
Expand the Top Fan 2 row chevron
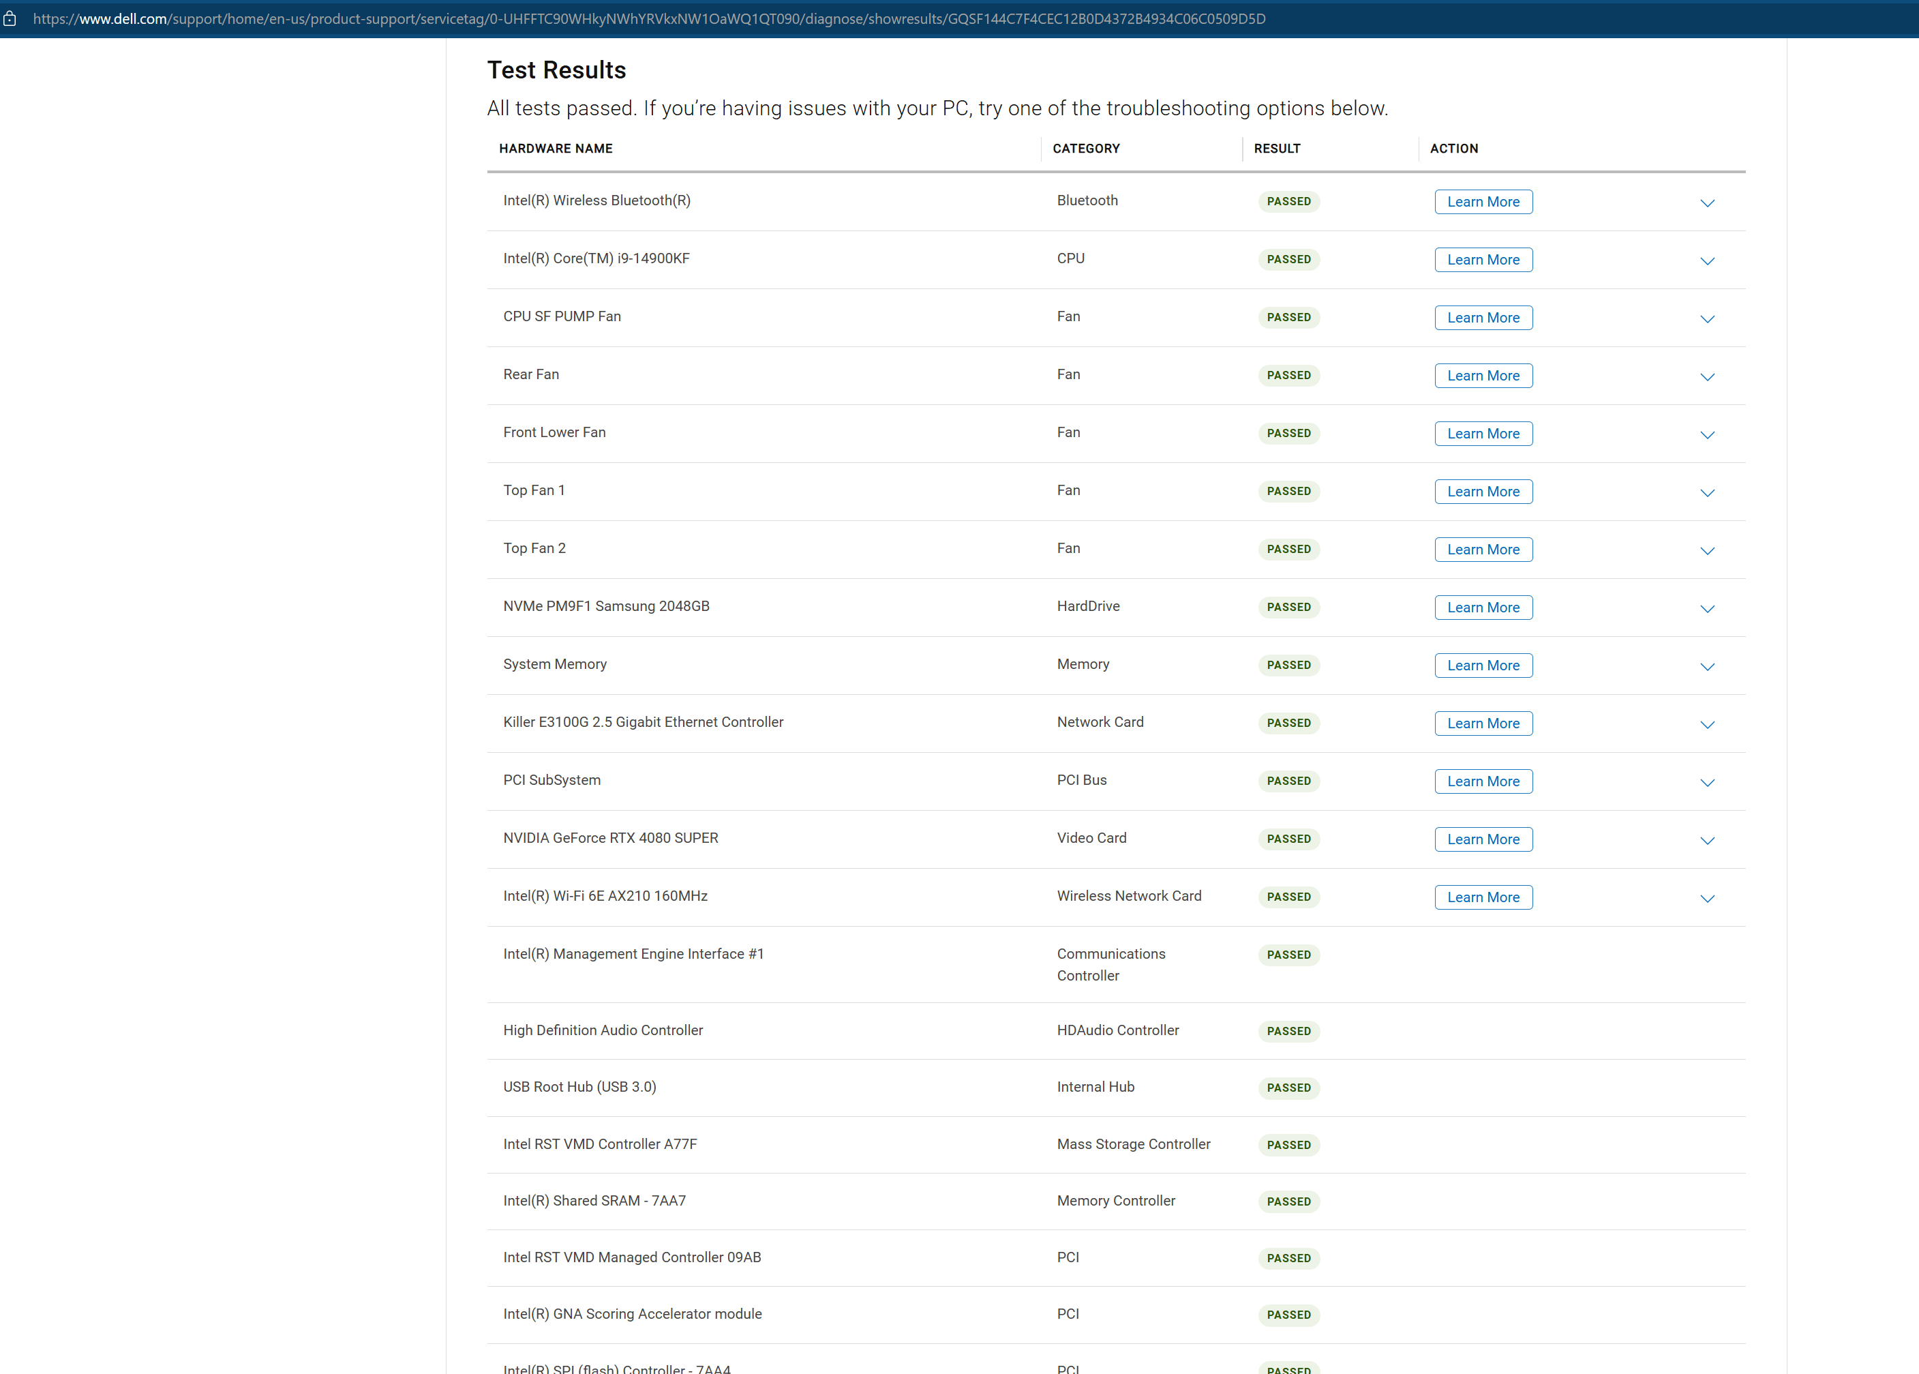pyautogui.click(x=1707, y=551)
